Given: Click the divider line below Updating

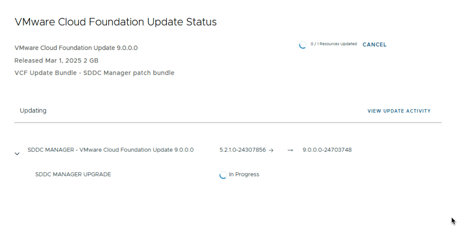Looking at the screenshot, I should (x=228, y=123).
